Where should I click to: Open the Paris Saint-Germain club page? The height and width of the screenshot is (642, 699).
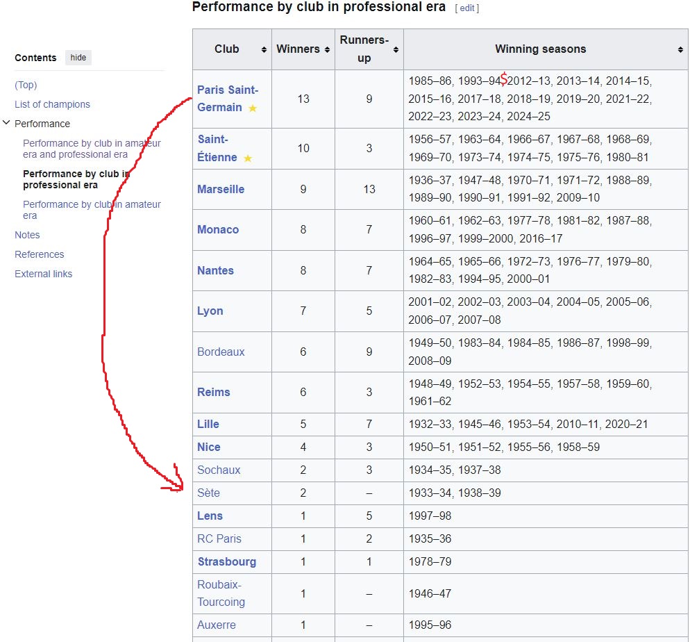(228, 99)
